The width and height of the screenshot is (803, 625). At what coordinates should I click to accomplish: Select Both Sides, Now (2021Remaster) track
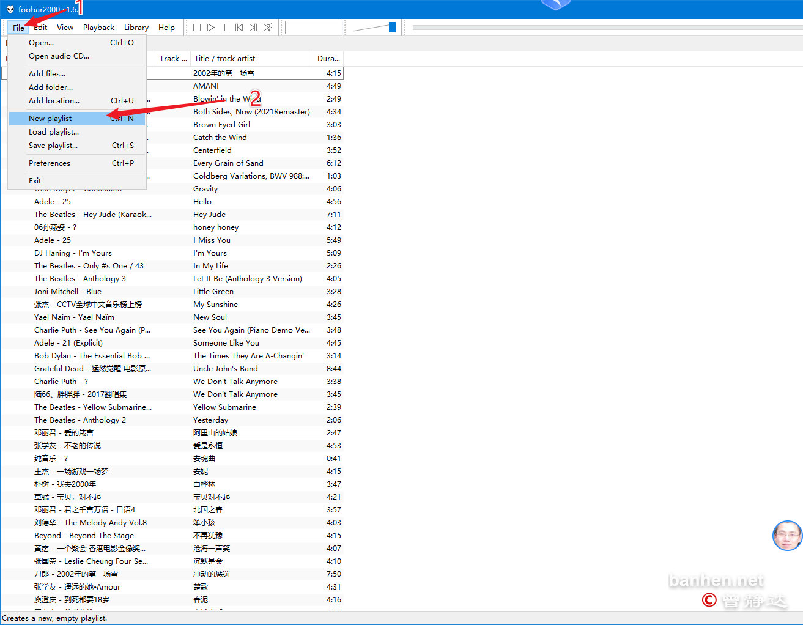tap(251, 112)
